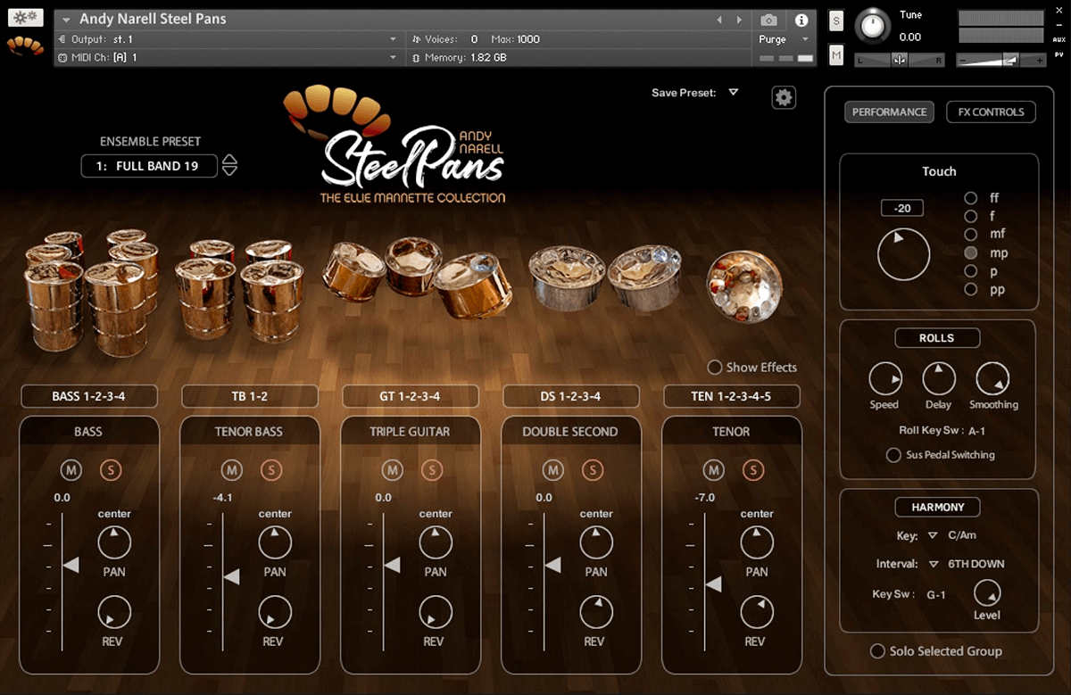Screen dimensions: 1071x695
Task: Click the Kontakt wrench icon at top left
Action: click(x=25, y=17)
